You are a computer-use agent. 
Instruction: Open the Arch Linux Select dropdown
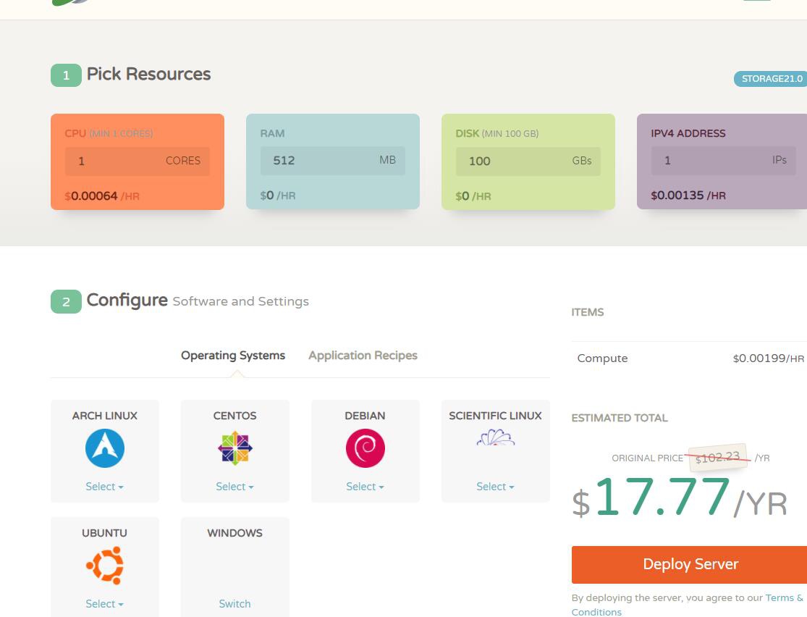[x=104, y=487]
